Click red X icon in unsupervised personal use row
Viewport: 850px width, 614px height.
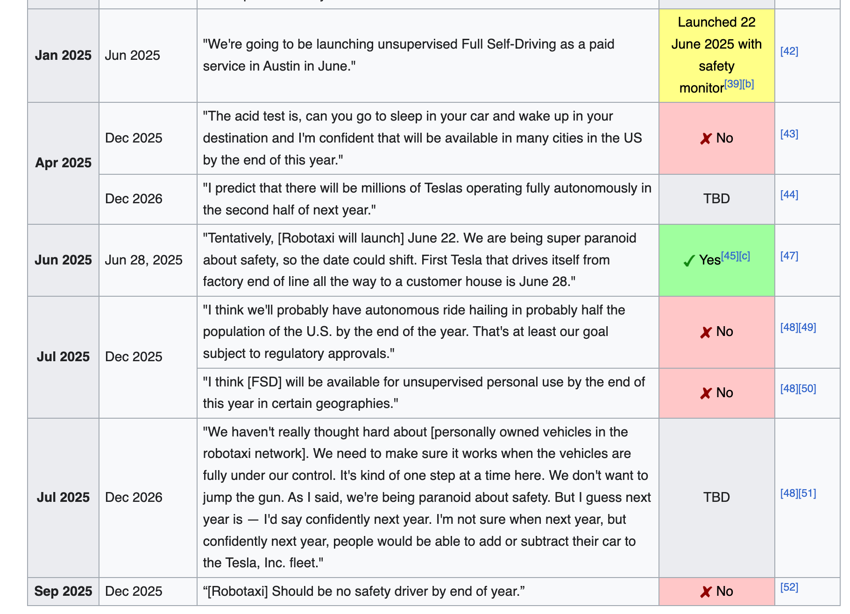[x=706, y=393]
